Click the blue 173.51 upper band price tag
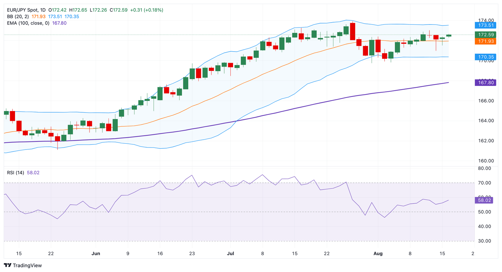 coord(485,25)
